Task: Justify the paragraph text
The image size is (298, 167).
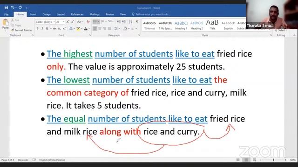Action: (109, 29)
